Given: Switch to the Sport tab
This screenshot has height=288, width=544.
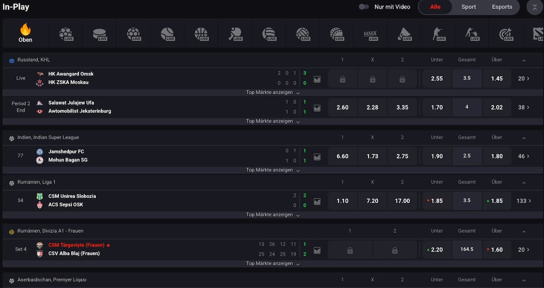Looking at the screenshot, I should [468, 7].
